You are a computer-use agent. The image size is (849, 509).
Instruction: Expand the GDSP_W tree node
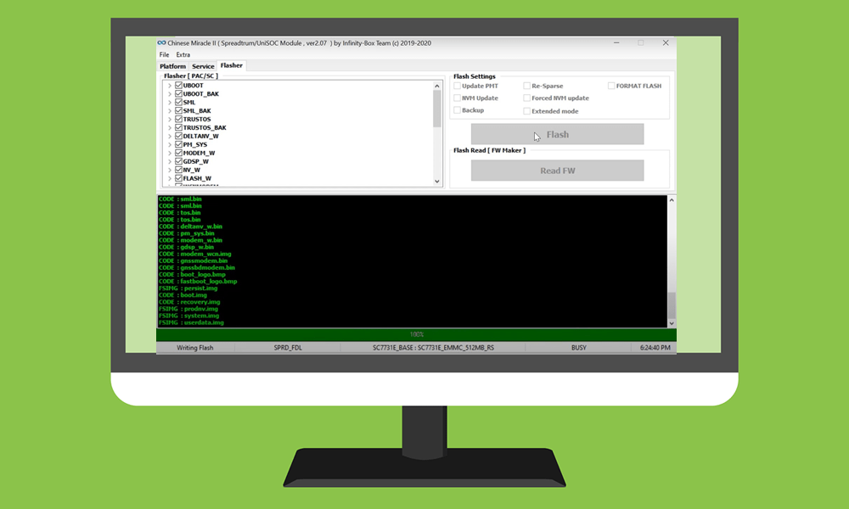pyautogui.click(x=170, y=162)
